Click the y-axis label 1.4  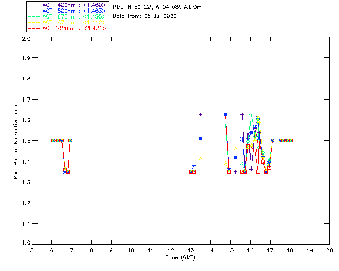(26, 161)
